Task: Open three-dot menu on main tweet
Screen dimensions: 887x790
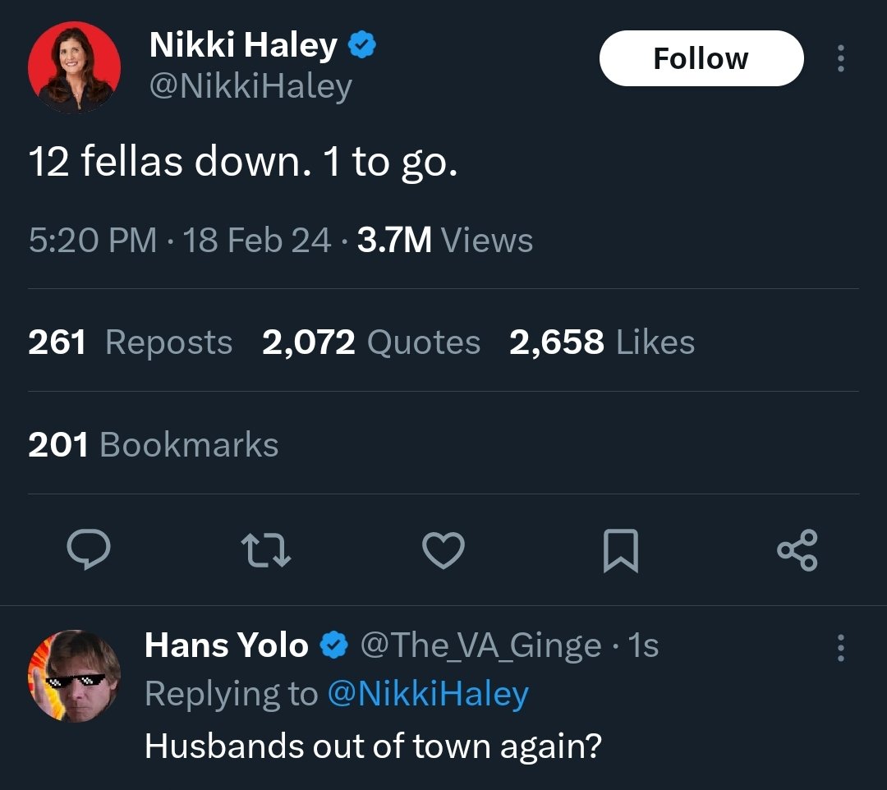Action: coord(840,59)
